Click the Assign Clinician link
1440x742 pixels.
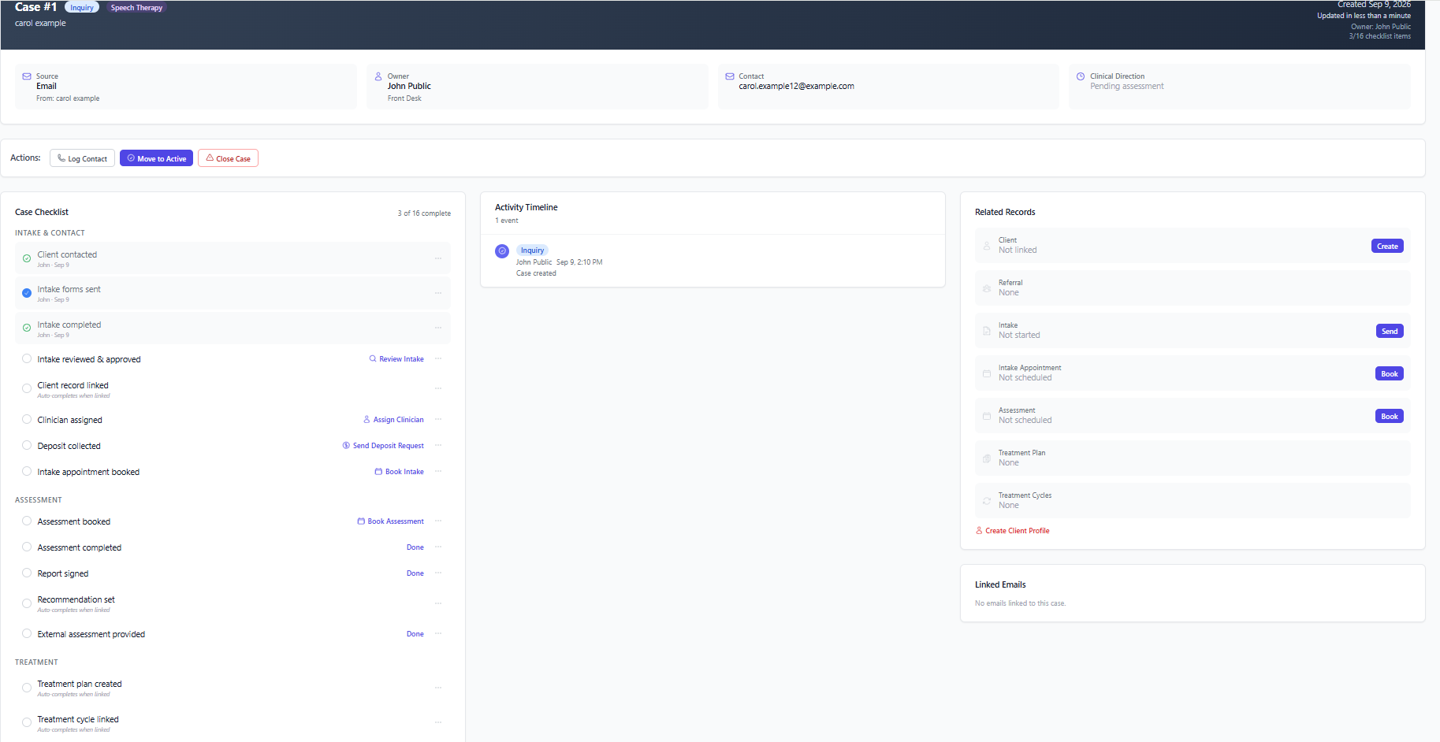(x=393, y=420)
